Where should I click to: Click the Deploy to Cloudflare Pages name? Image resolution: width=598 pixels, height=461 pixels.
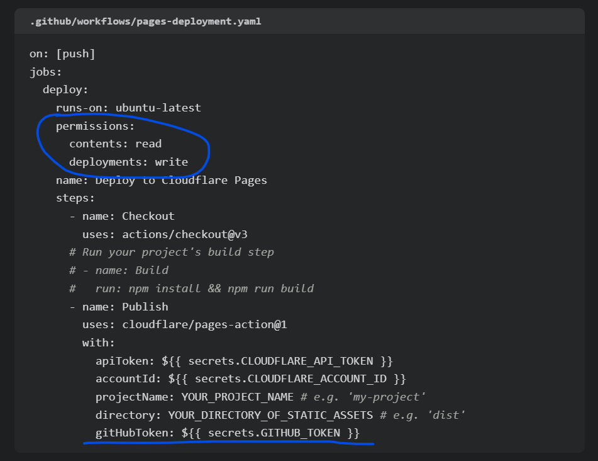pos(162,180)
